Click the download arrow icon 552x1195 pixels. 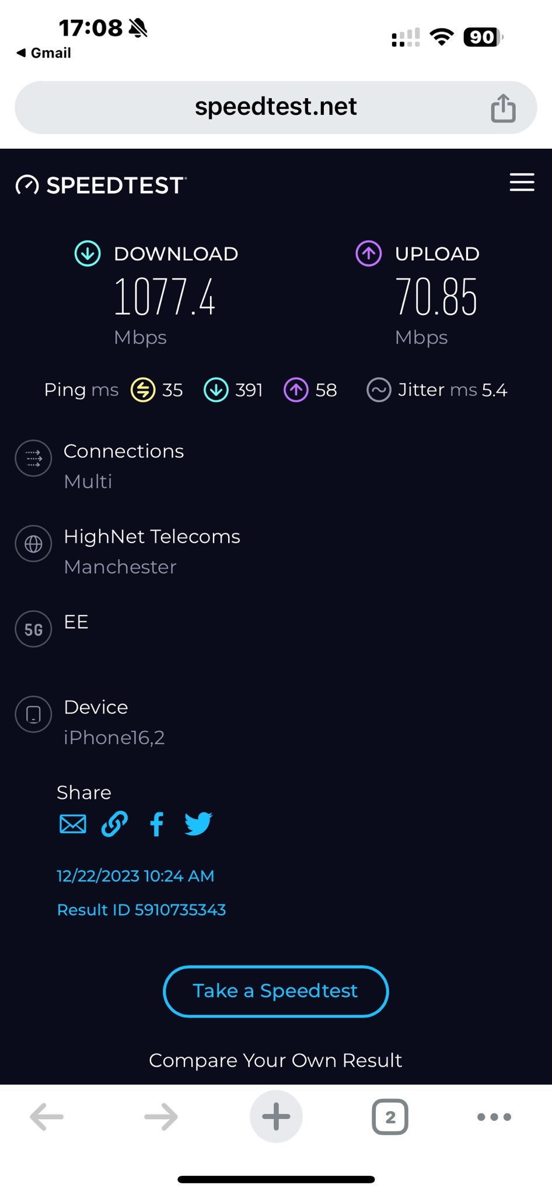(x=88, y=254)
